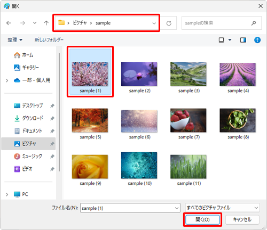Click pin icon beside ドキュメント

[52, 131]
